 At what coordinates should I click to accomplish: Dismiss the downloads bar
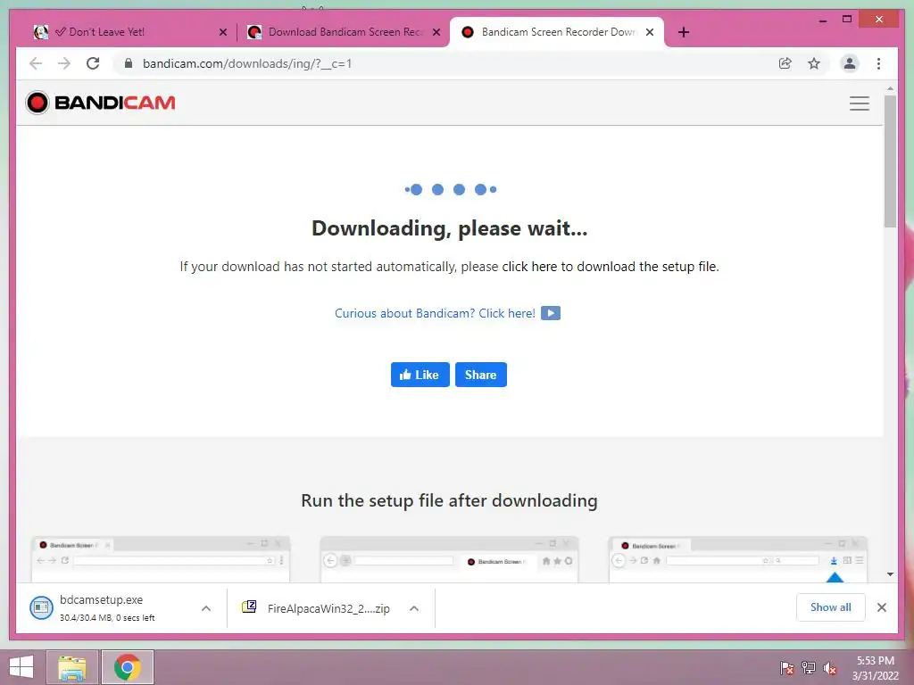point(881,607)
